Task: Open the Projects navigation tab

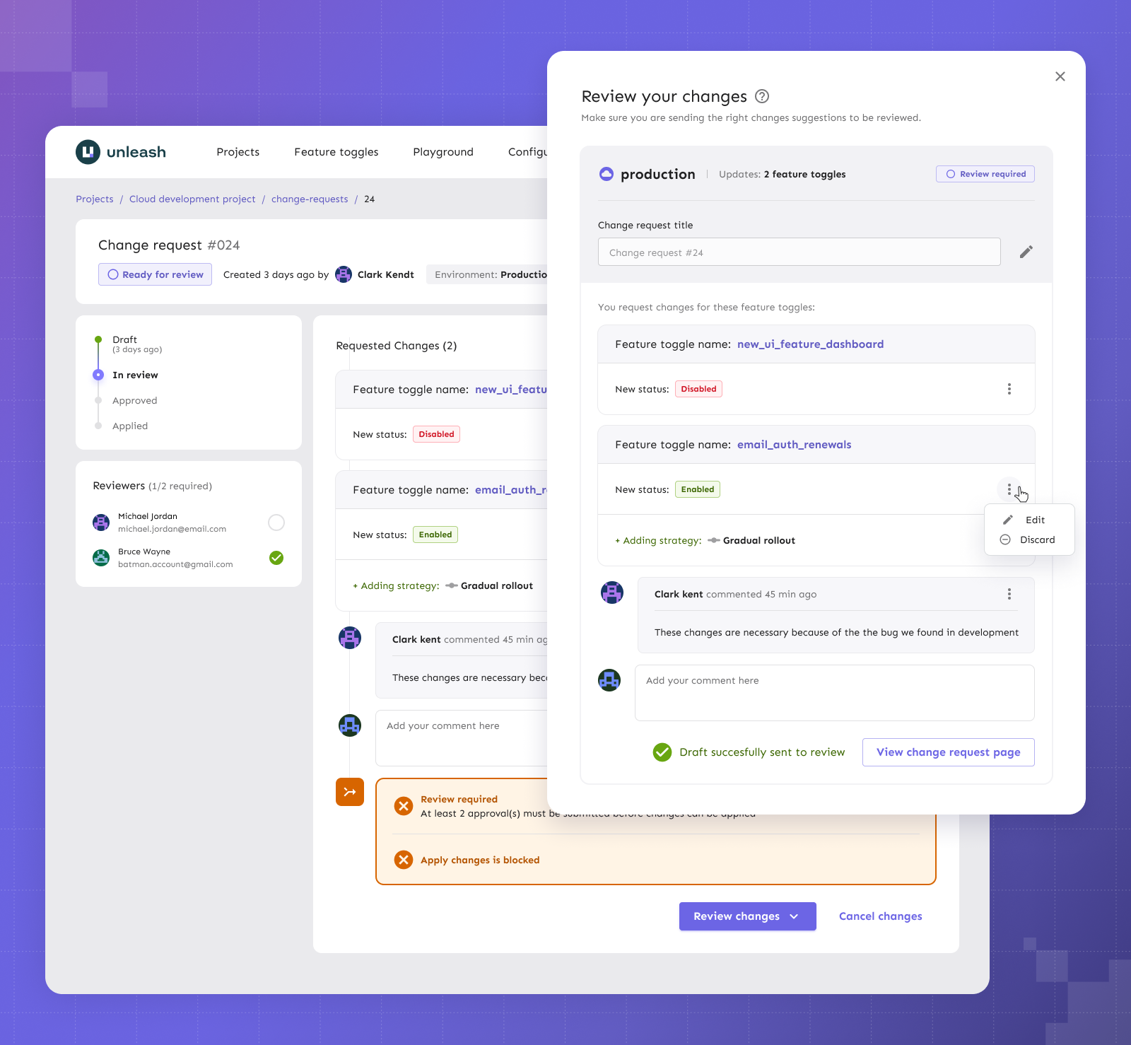Action: point(238,152)
